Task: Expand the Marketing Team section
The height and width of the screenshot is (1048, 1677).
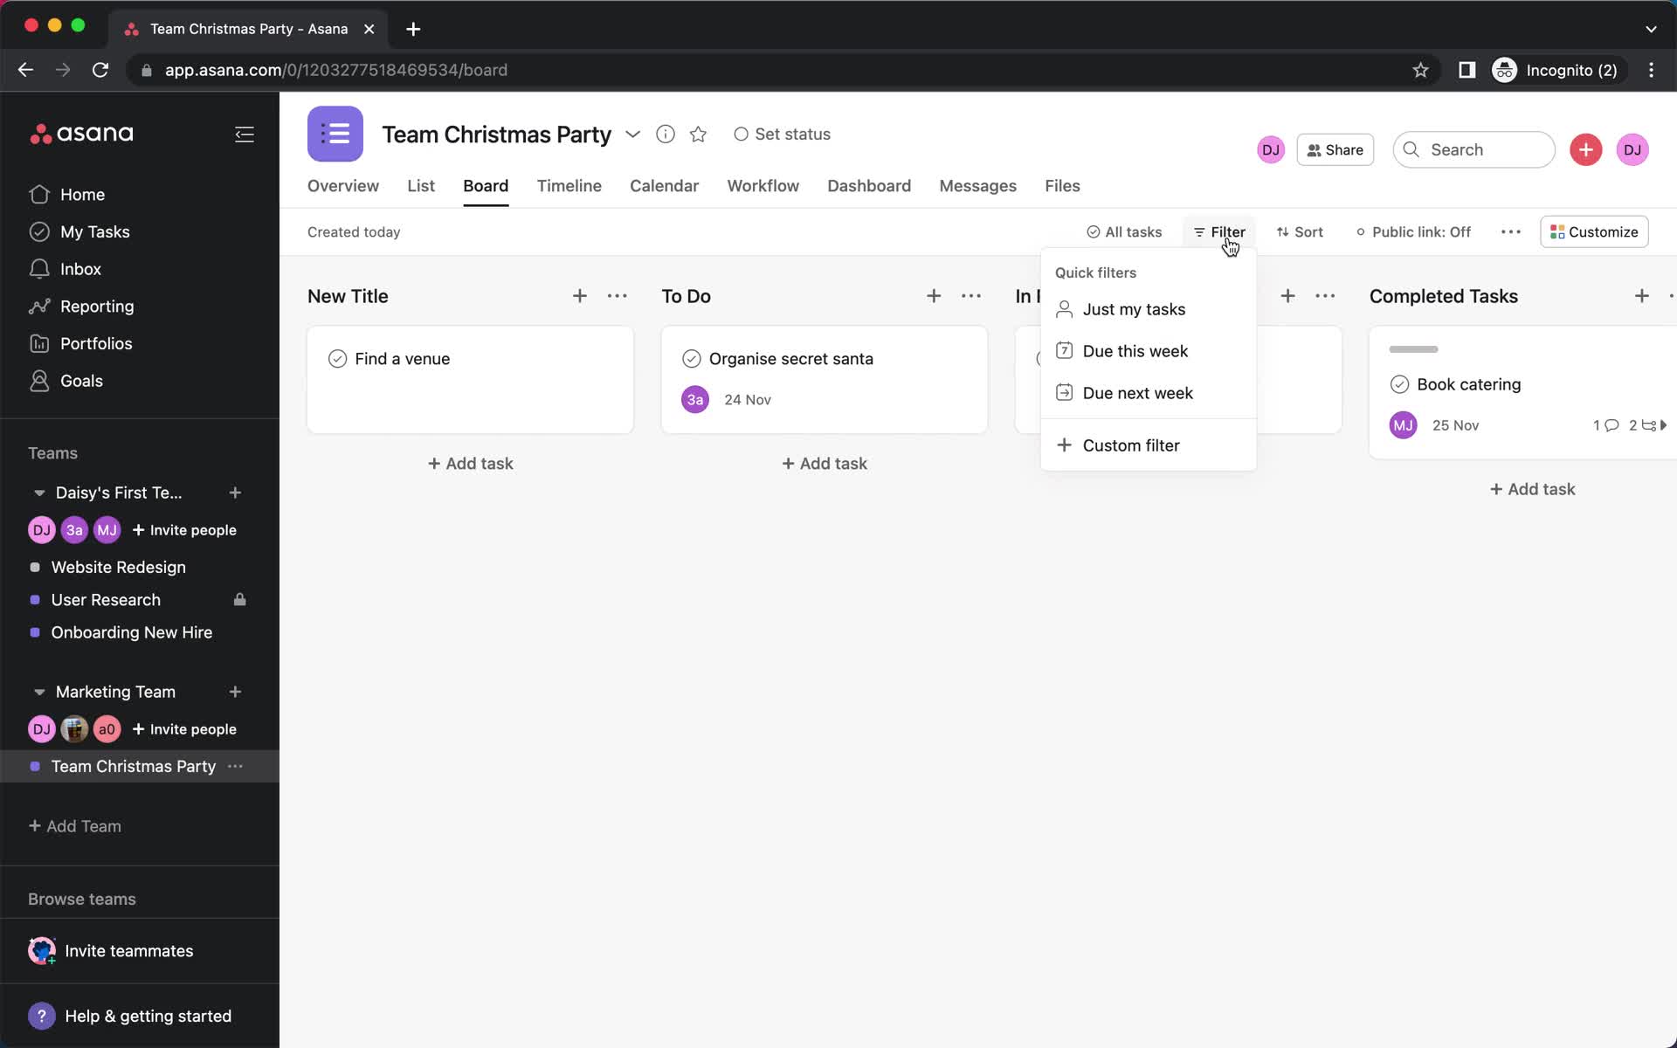Action: (x=38, y=691)
